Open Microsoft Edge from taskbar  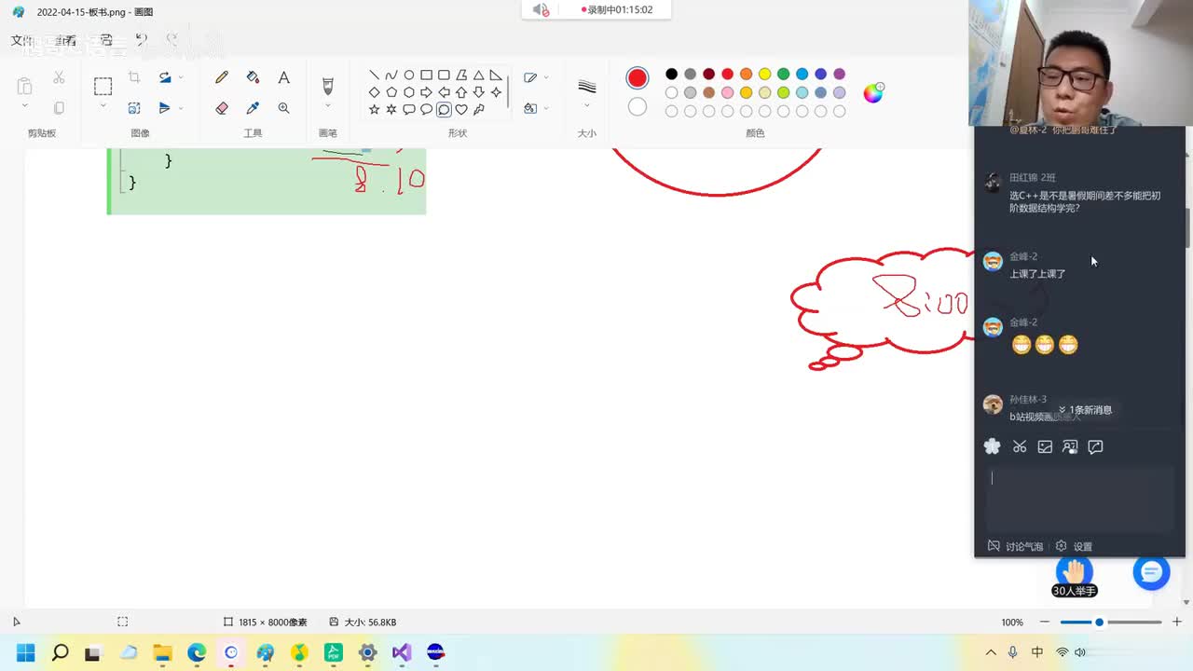197,652
